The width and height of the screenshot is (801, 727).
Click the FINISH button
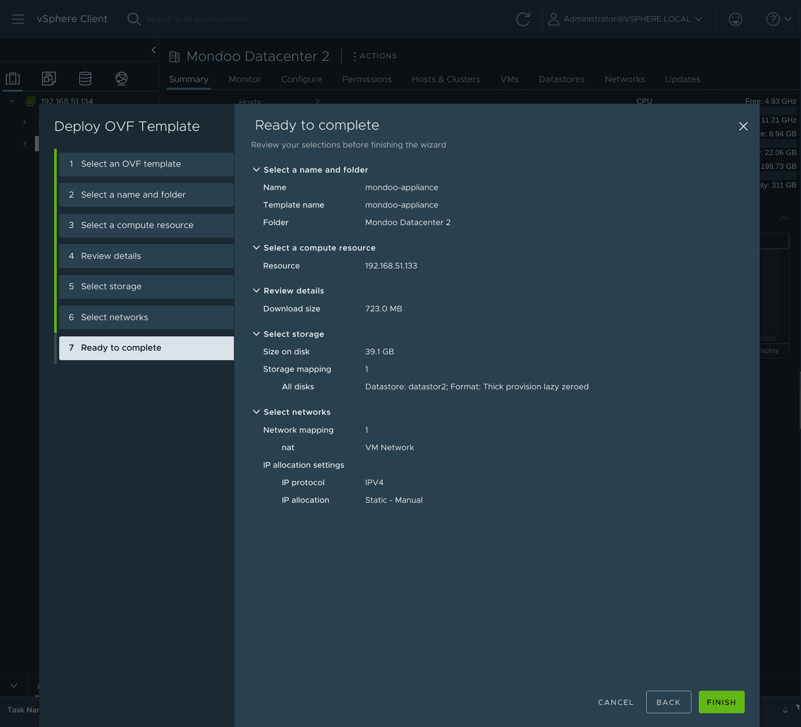(x=721, y=702)
